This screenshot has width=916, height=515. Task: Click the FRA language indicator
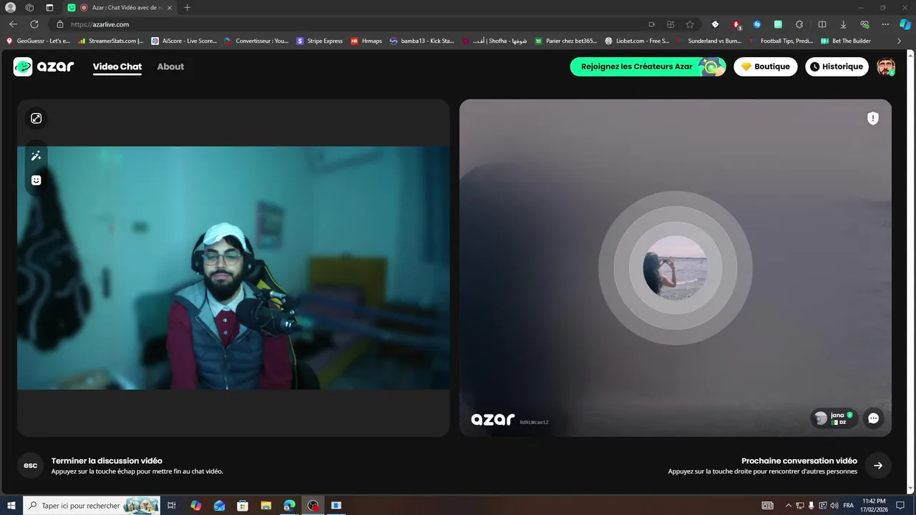[x=849, y=506]
